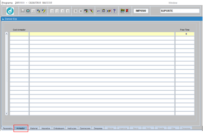Click the Denver Erp title bar text
This screenshot has height=133, width=204.
[x=11, y=19]
